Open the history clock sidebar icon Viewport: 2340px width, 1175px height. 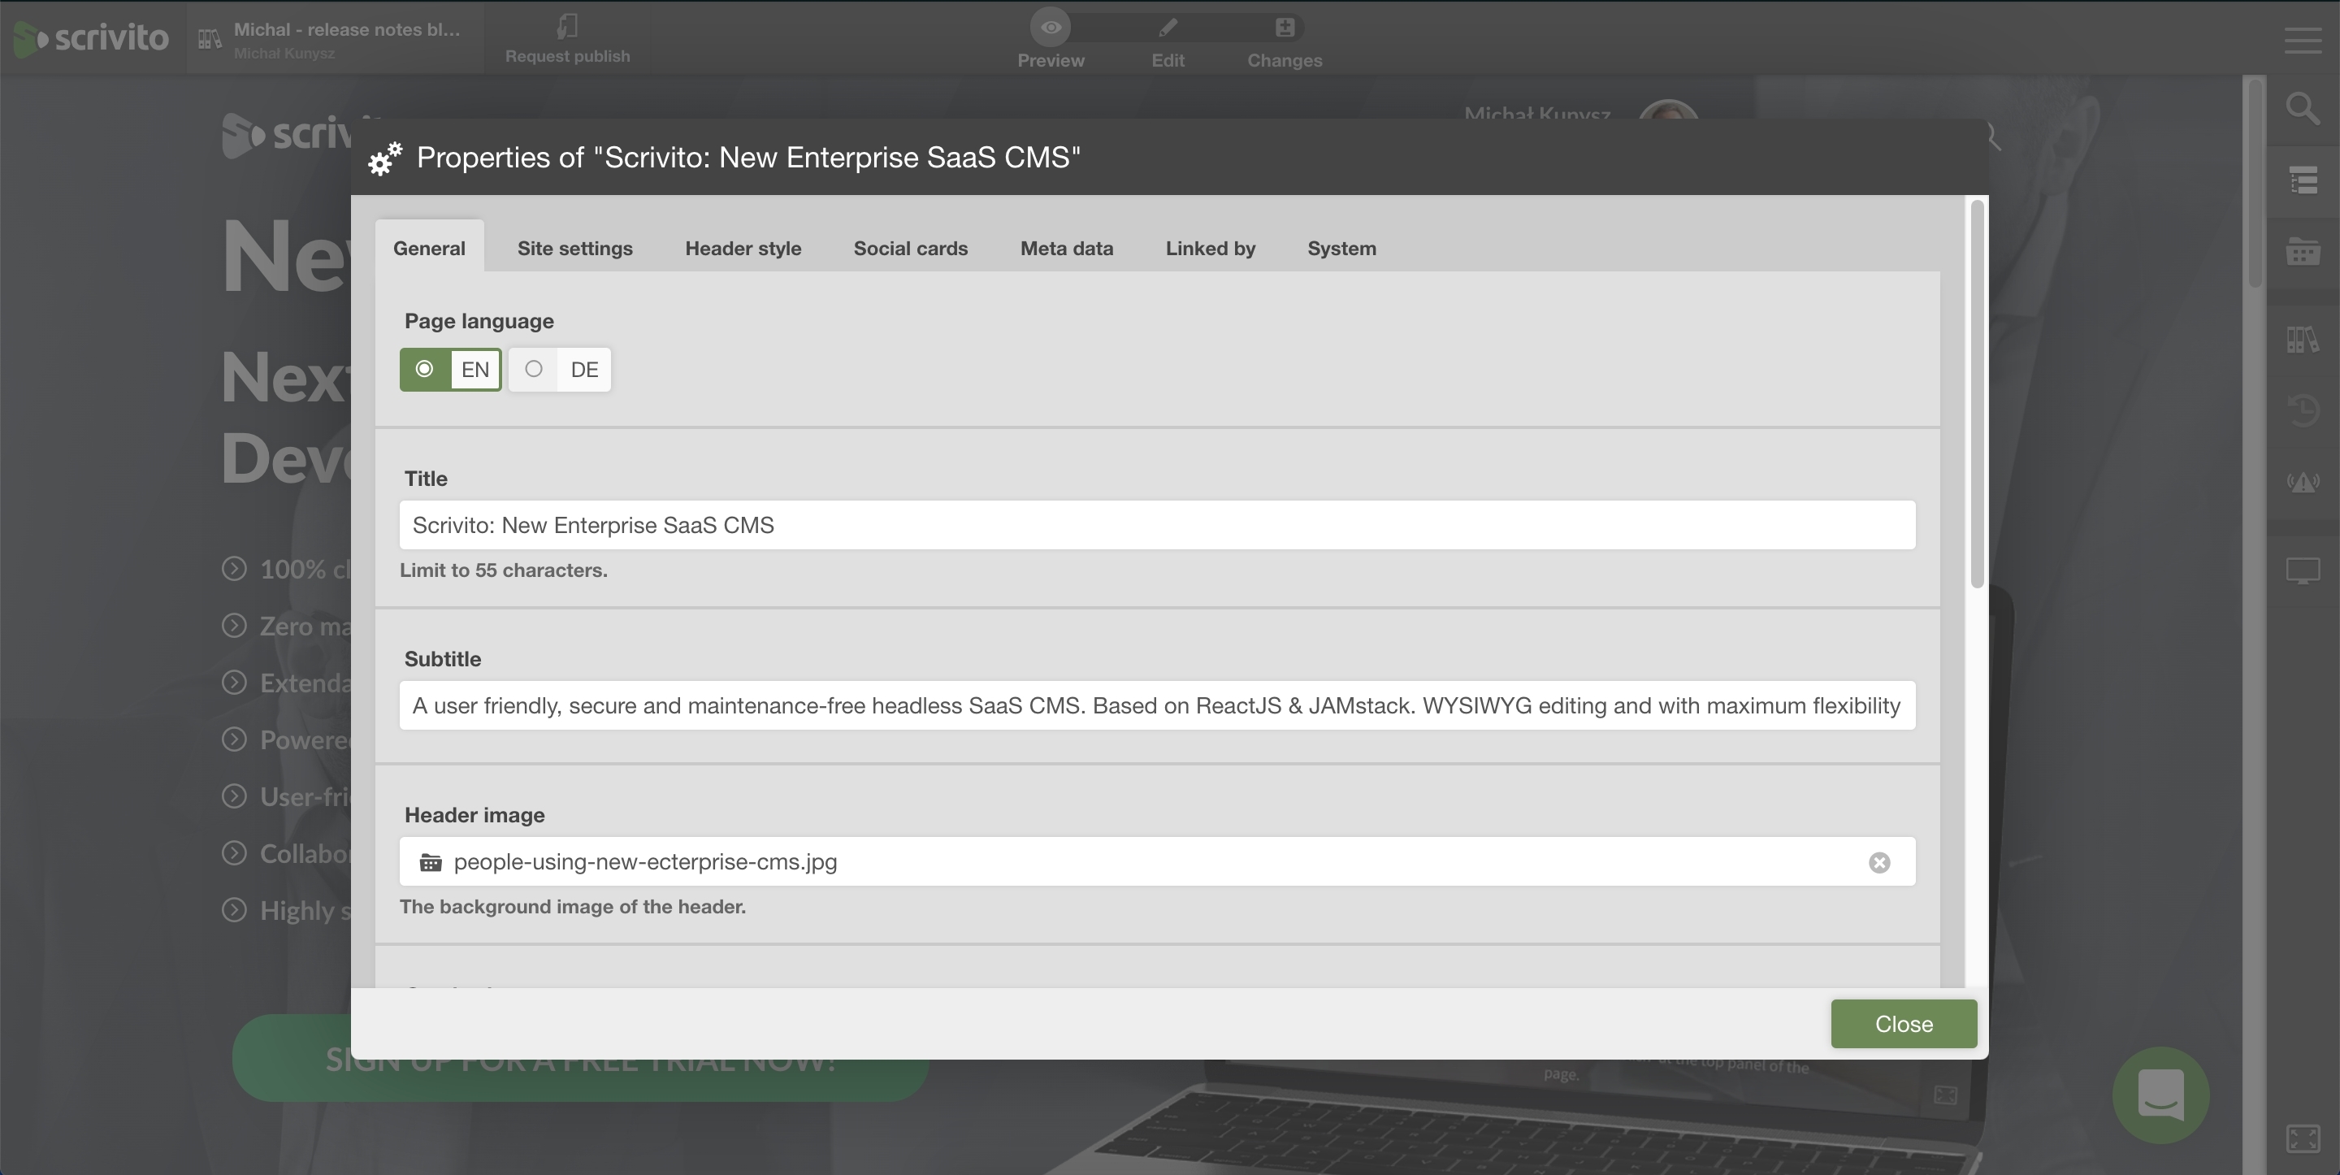(2302, 410)
